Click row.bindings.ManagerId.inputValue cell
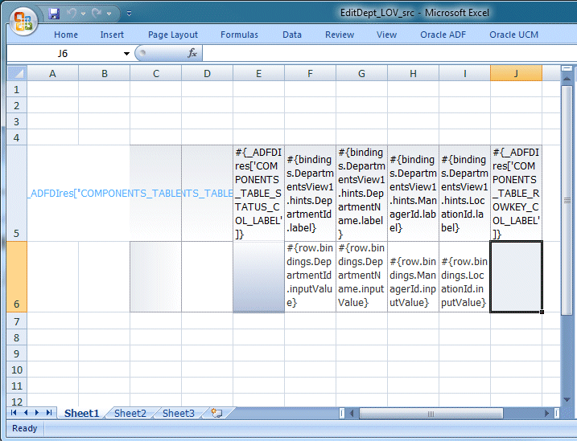This screenshot has width=577, height=441. click(414, 277)
